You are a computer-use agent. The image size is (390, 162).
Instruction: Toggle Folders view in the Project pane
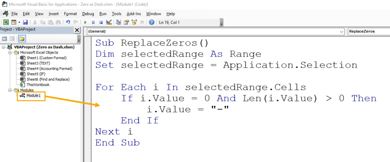(22, 38)
